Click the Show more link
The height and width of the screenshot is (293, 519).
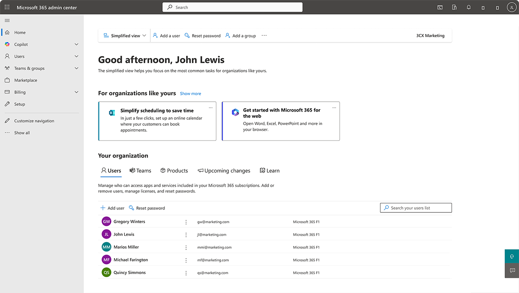pos(190,94)
